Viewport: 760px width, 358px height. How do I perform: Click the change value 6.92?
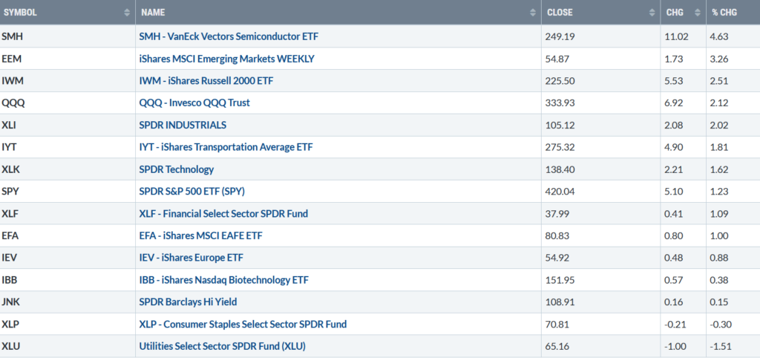click(x=673, y=102)
